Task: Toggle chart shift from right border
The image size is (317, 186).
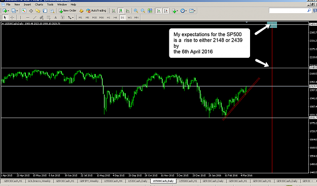Action: point(166,11)
